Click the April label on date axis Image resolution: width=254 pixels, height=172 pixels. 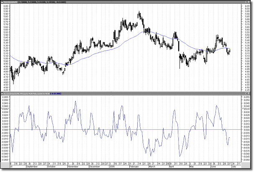[x=172, y=166]
